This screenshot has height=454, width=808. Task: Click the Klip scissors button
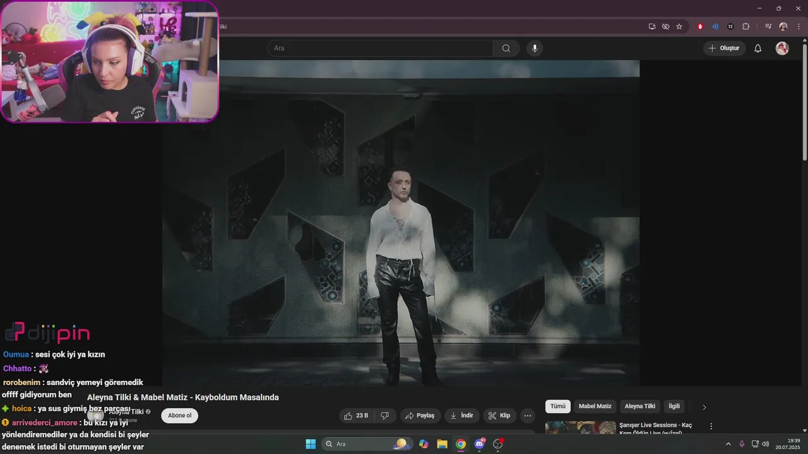click(499, 416)
